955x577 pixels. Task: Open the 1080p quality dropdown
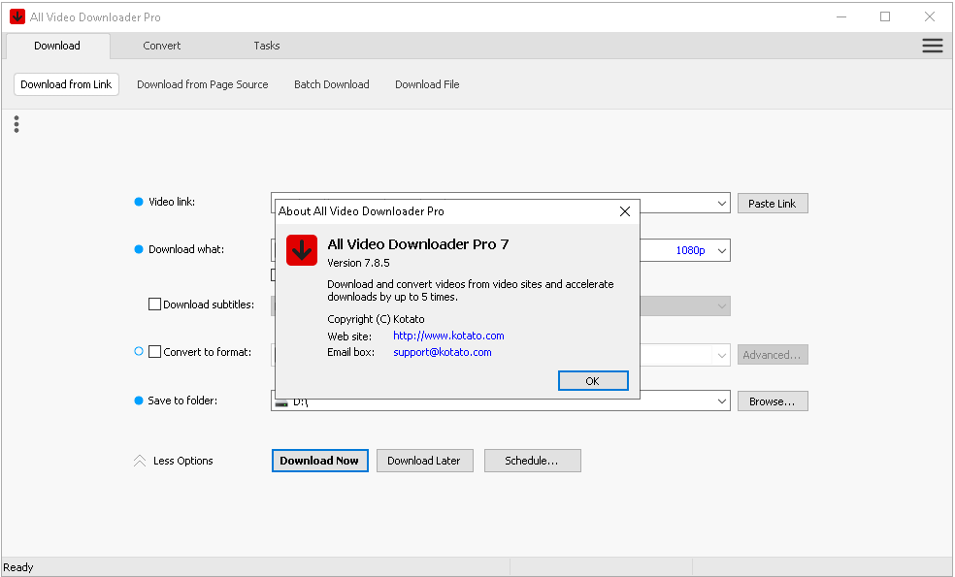pyautogui.click(x=722, y=251)
